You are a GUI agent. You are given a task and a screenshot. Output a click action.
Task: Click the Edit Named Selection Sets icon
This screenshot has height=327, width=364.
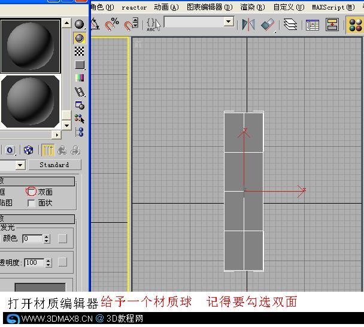tap(153, 25)
